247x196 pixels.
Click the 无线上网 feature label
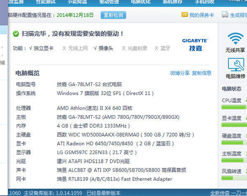coord(78,48)
